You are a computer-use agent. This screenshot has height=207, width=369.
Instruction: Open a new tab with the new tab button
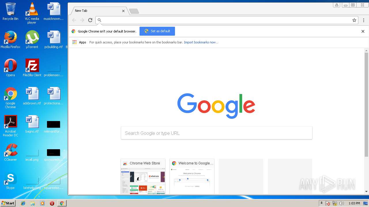(134, 11)
